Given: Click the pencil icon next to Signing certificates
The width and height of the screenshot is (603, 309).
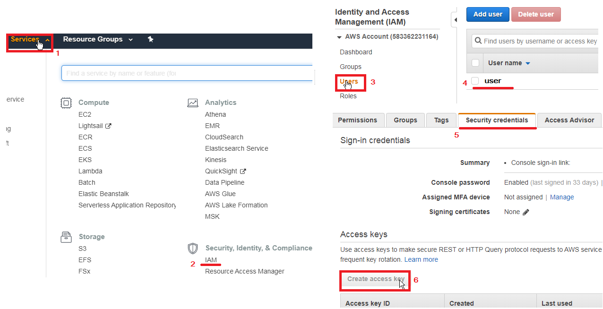Looking at the screenshot, I should (526, 212).
